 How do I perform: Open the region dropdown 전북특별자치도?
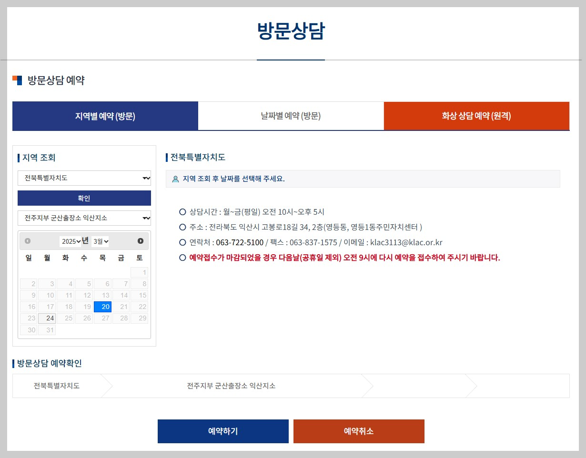coord(84,178)
